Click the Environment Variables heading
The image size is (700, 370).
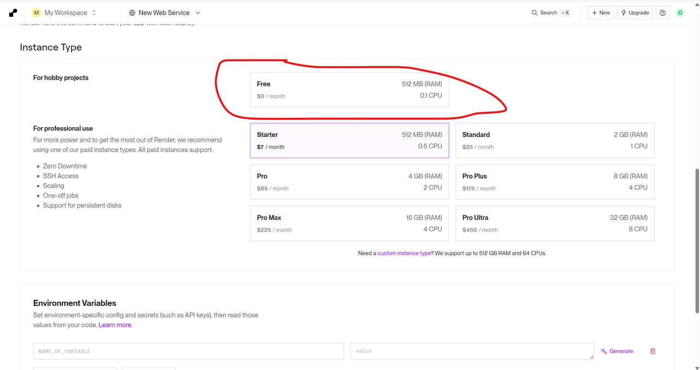point(75,303)
